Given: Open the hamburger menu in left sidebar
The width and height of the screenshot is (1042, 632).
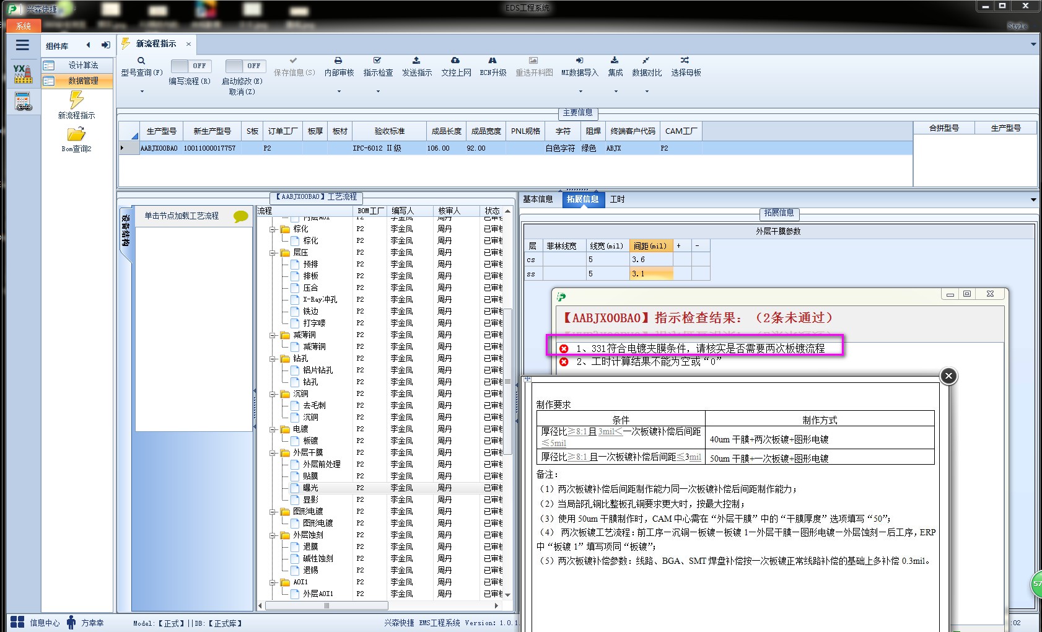Looking at the screenshot, I should click(23, 45).
